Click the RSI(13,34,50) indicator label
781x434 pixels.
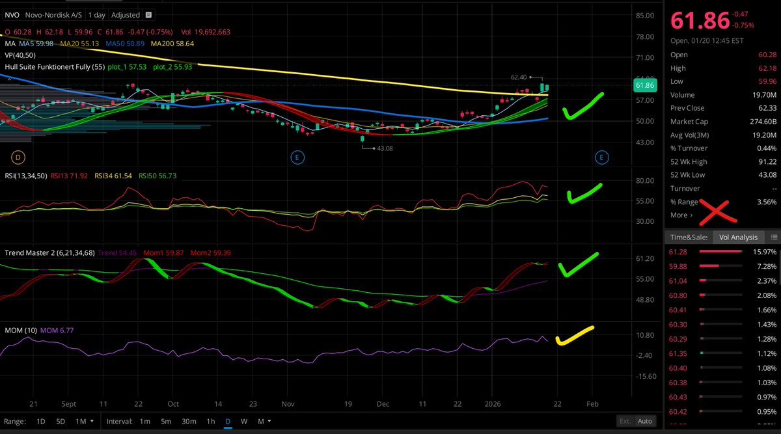(x=25, y=175)
